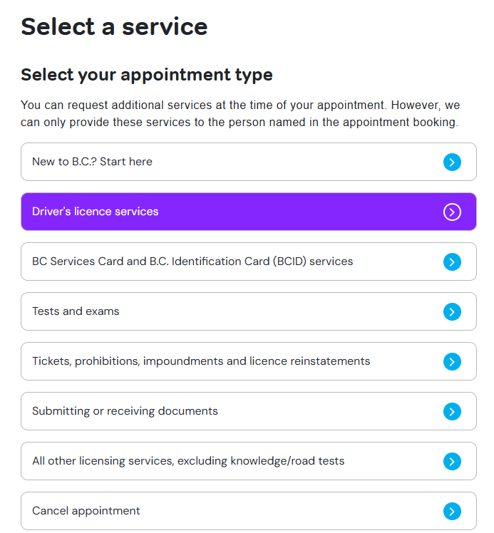Viewport: 494px width, 533px height.
Task: Choose 'Submitting or receiving documents' label
Action: click(x=125, y=411)
